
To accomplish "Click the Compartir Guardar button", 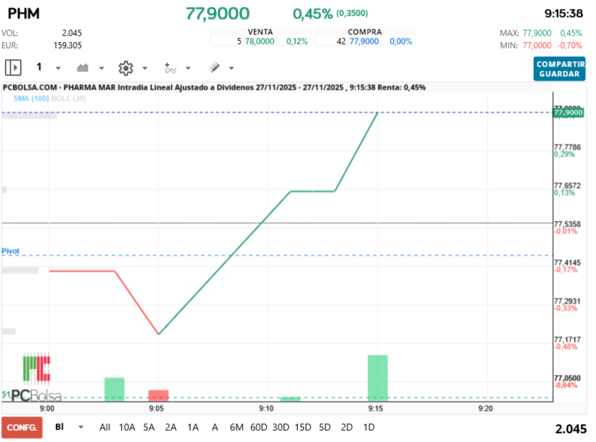I will [x=559, y=69].
